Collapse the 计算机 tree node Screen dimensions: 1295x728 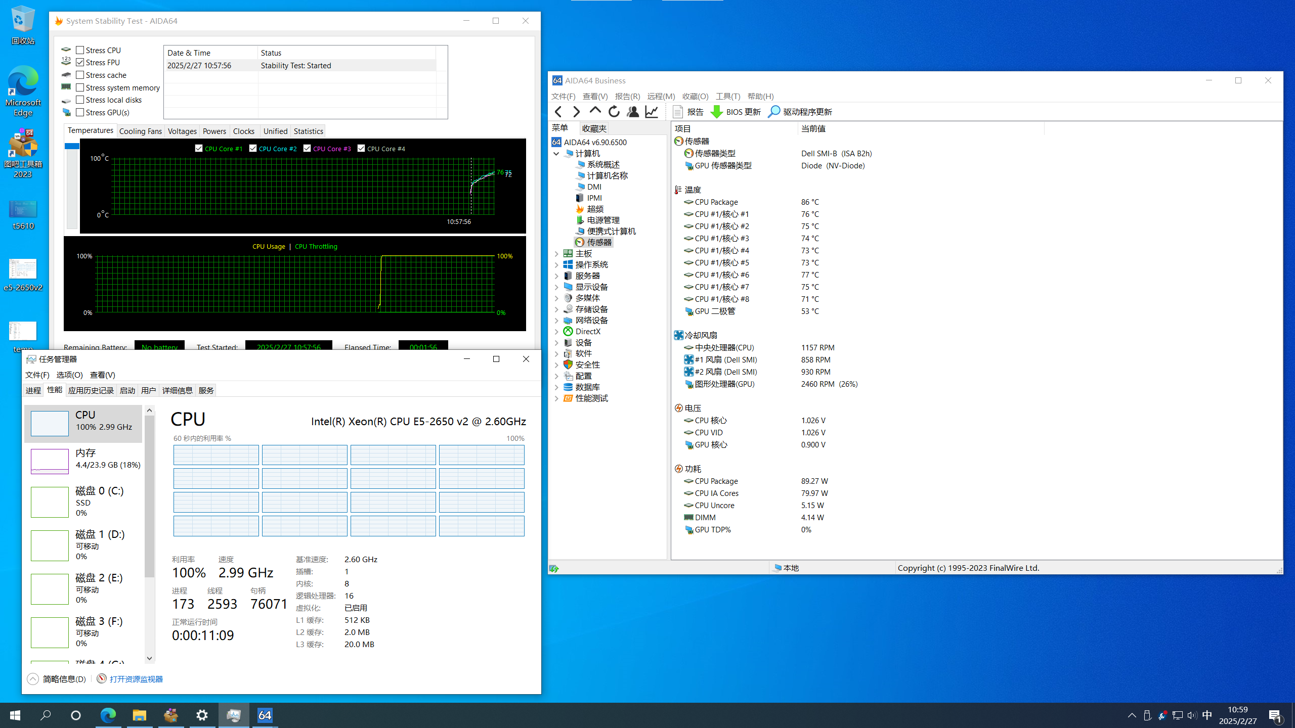tap(556, 154)
